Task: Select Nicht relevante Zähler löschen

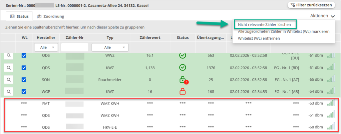Action: coord(264,24)
